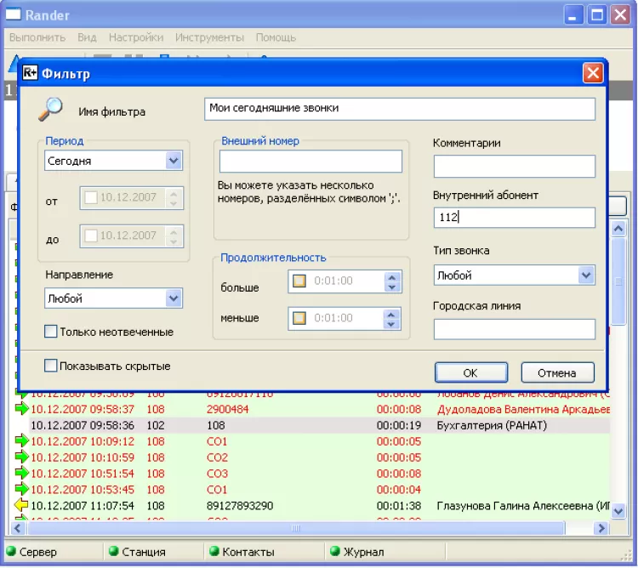This screenshot has height=568, width=638.
Task: Confirm the filter with OK
Action: coord(471,372)
